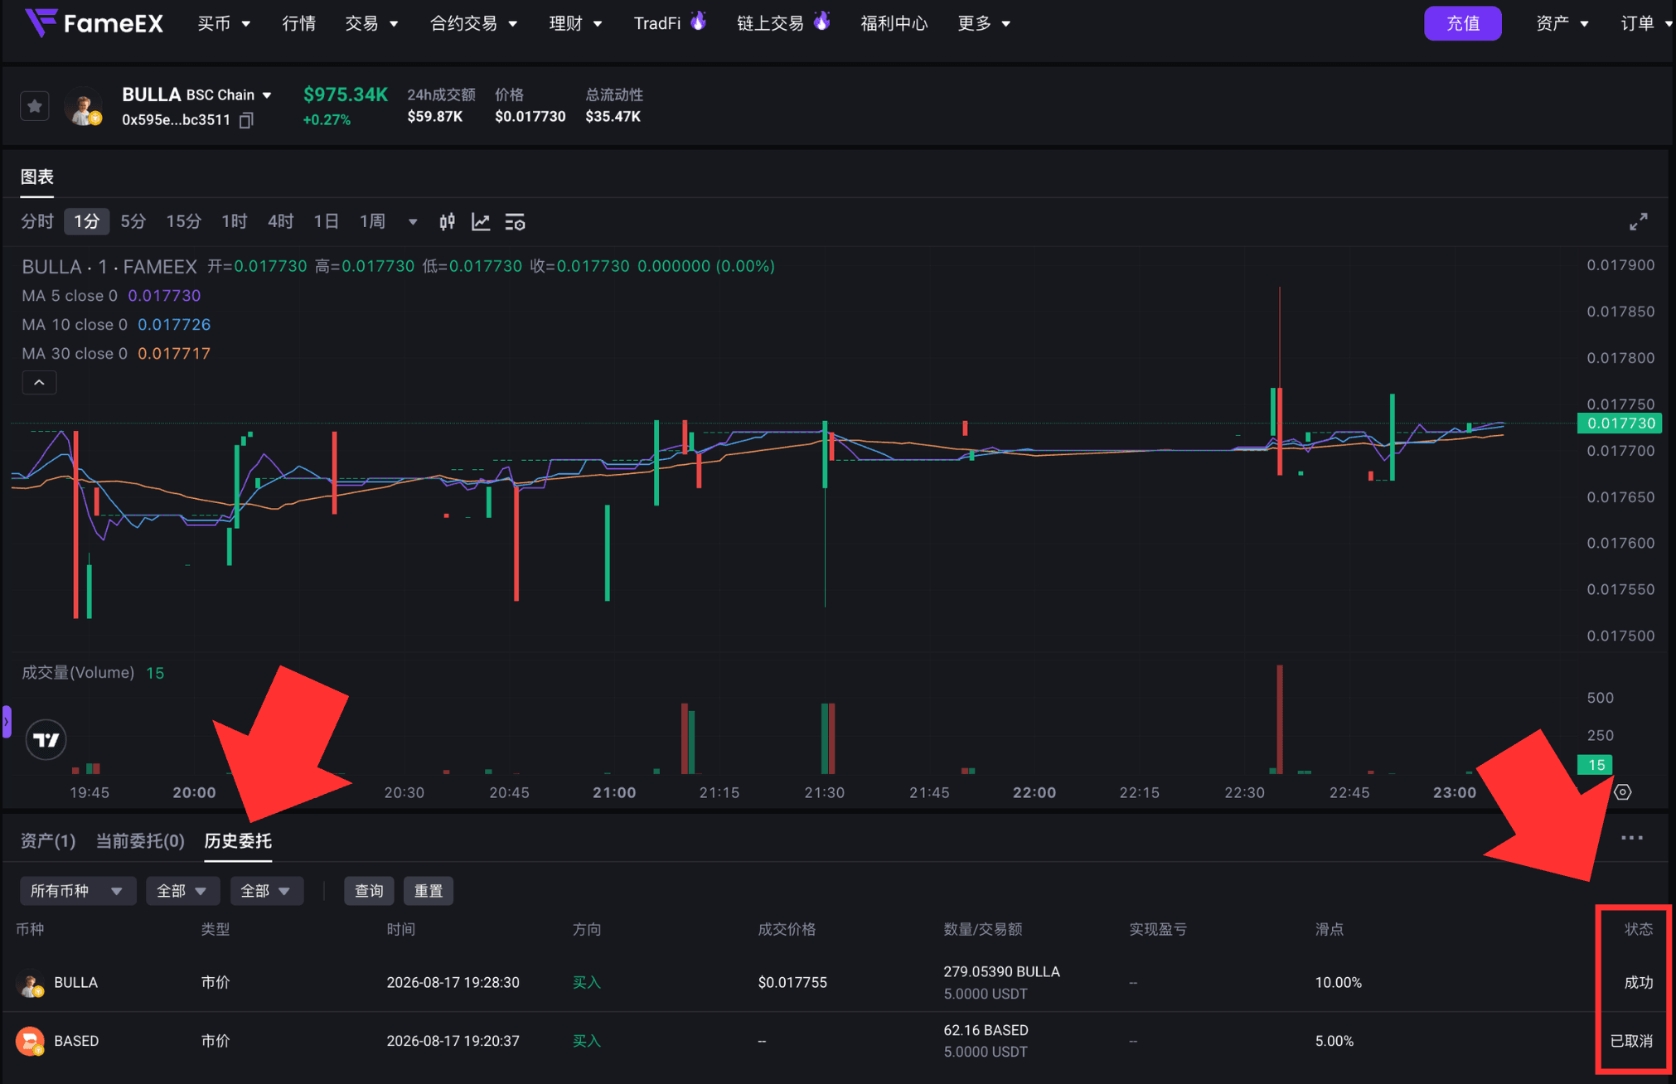Open chart time axis settings gear
This screenshot has width=1676, height=1084.
tap(1623, 792)
